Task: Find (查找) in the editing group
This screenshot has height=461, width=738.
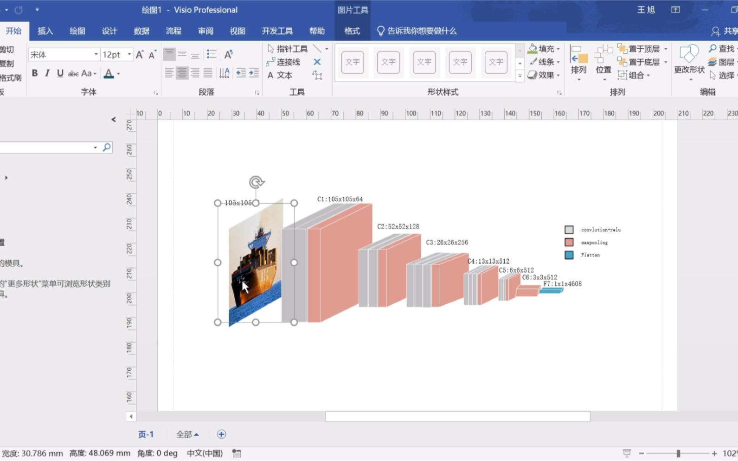Action: 721,49
